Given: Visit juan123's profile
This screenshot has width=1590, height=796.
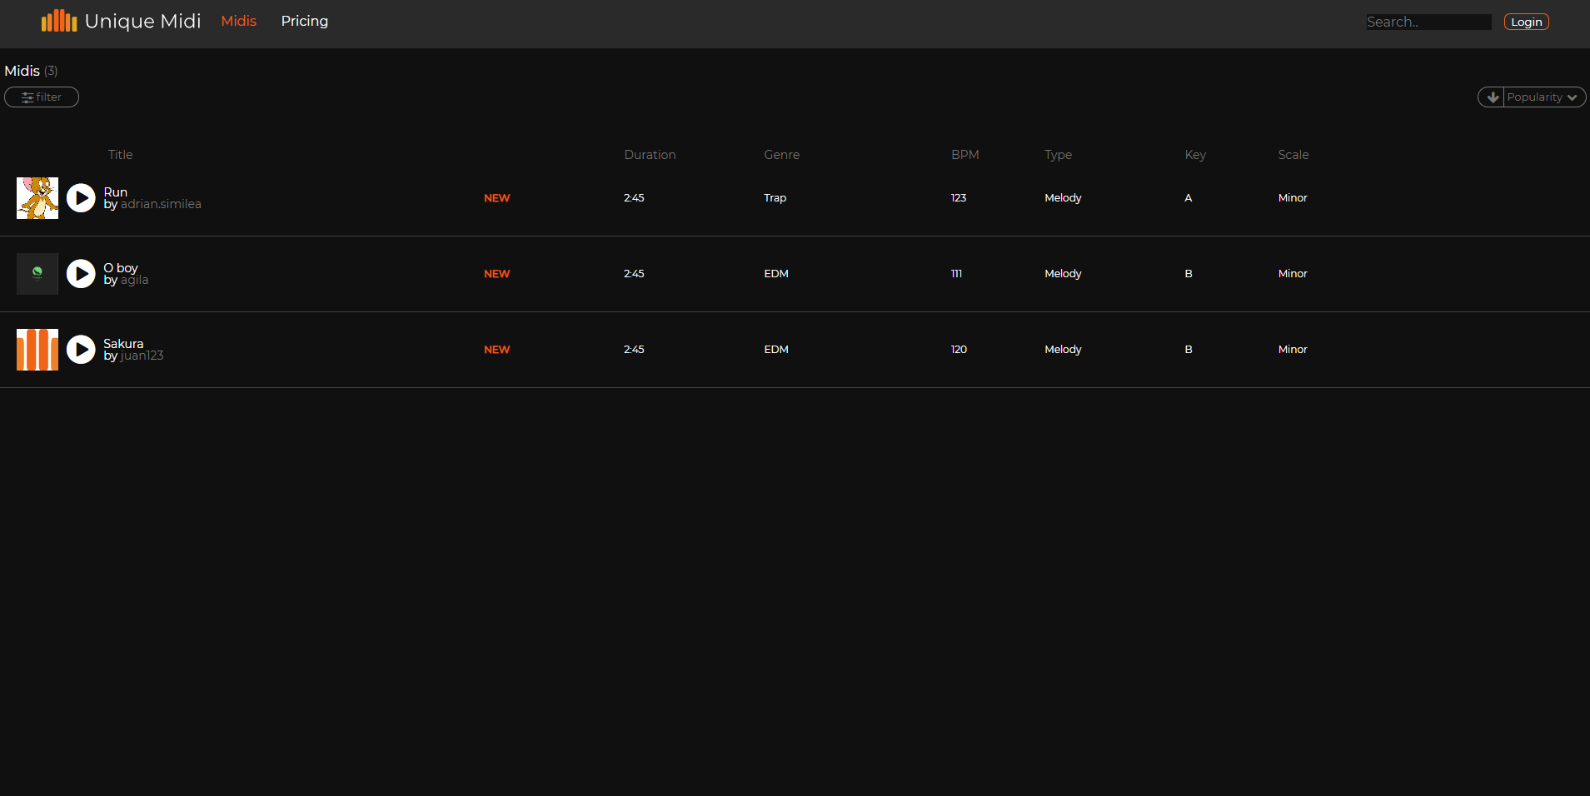Looking at the screenshot, I should click(142, 356).
